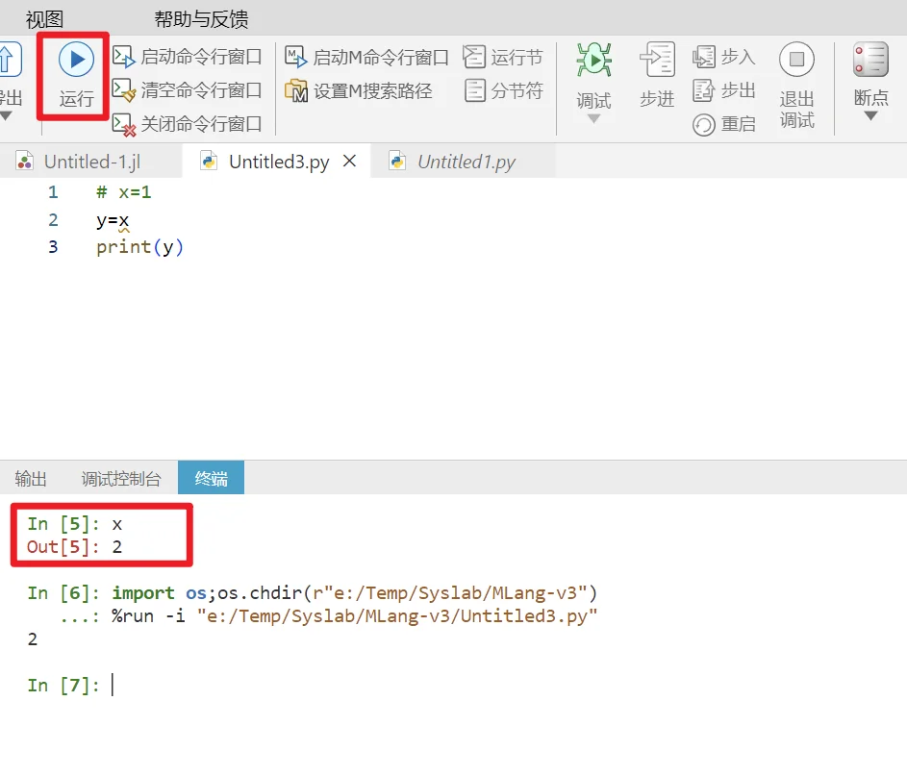Click the terminal line 'Out[5]: 2'
Image resolution: width=907 pixels, height=776 pixels.
(75, 547)
